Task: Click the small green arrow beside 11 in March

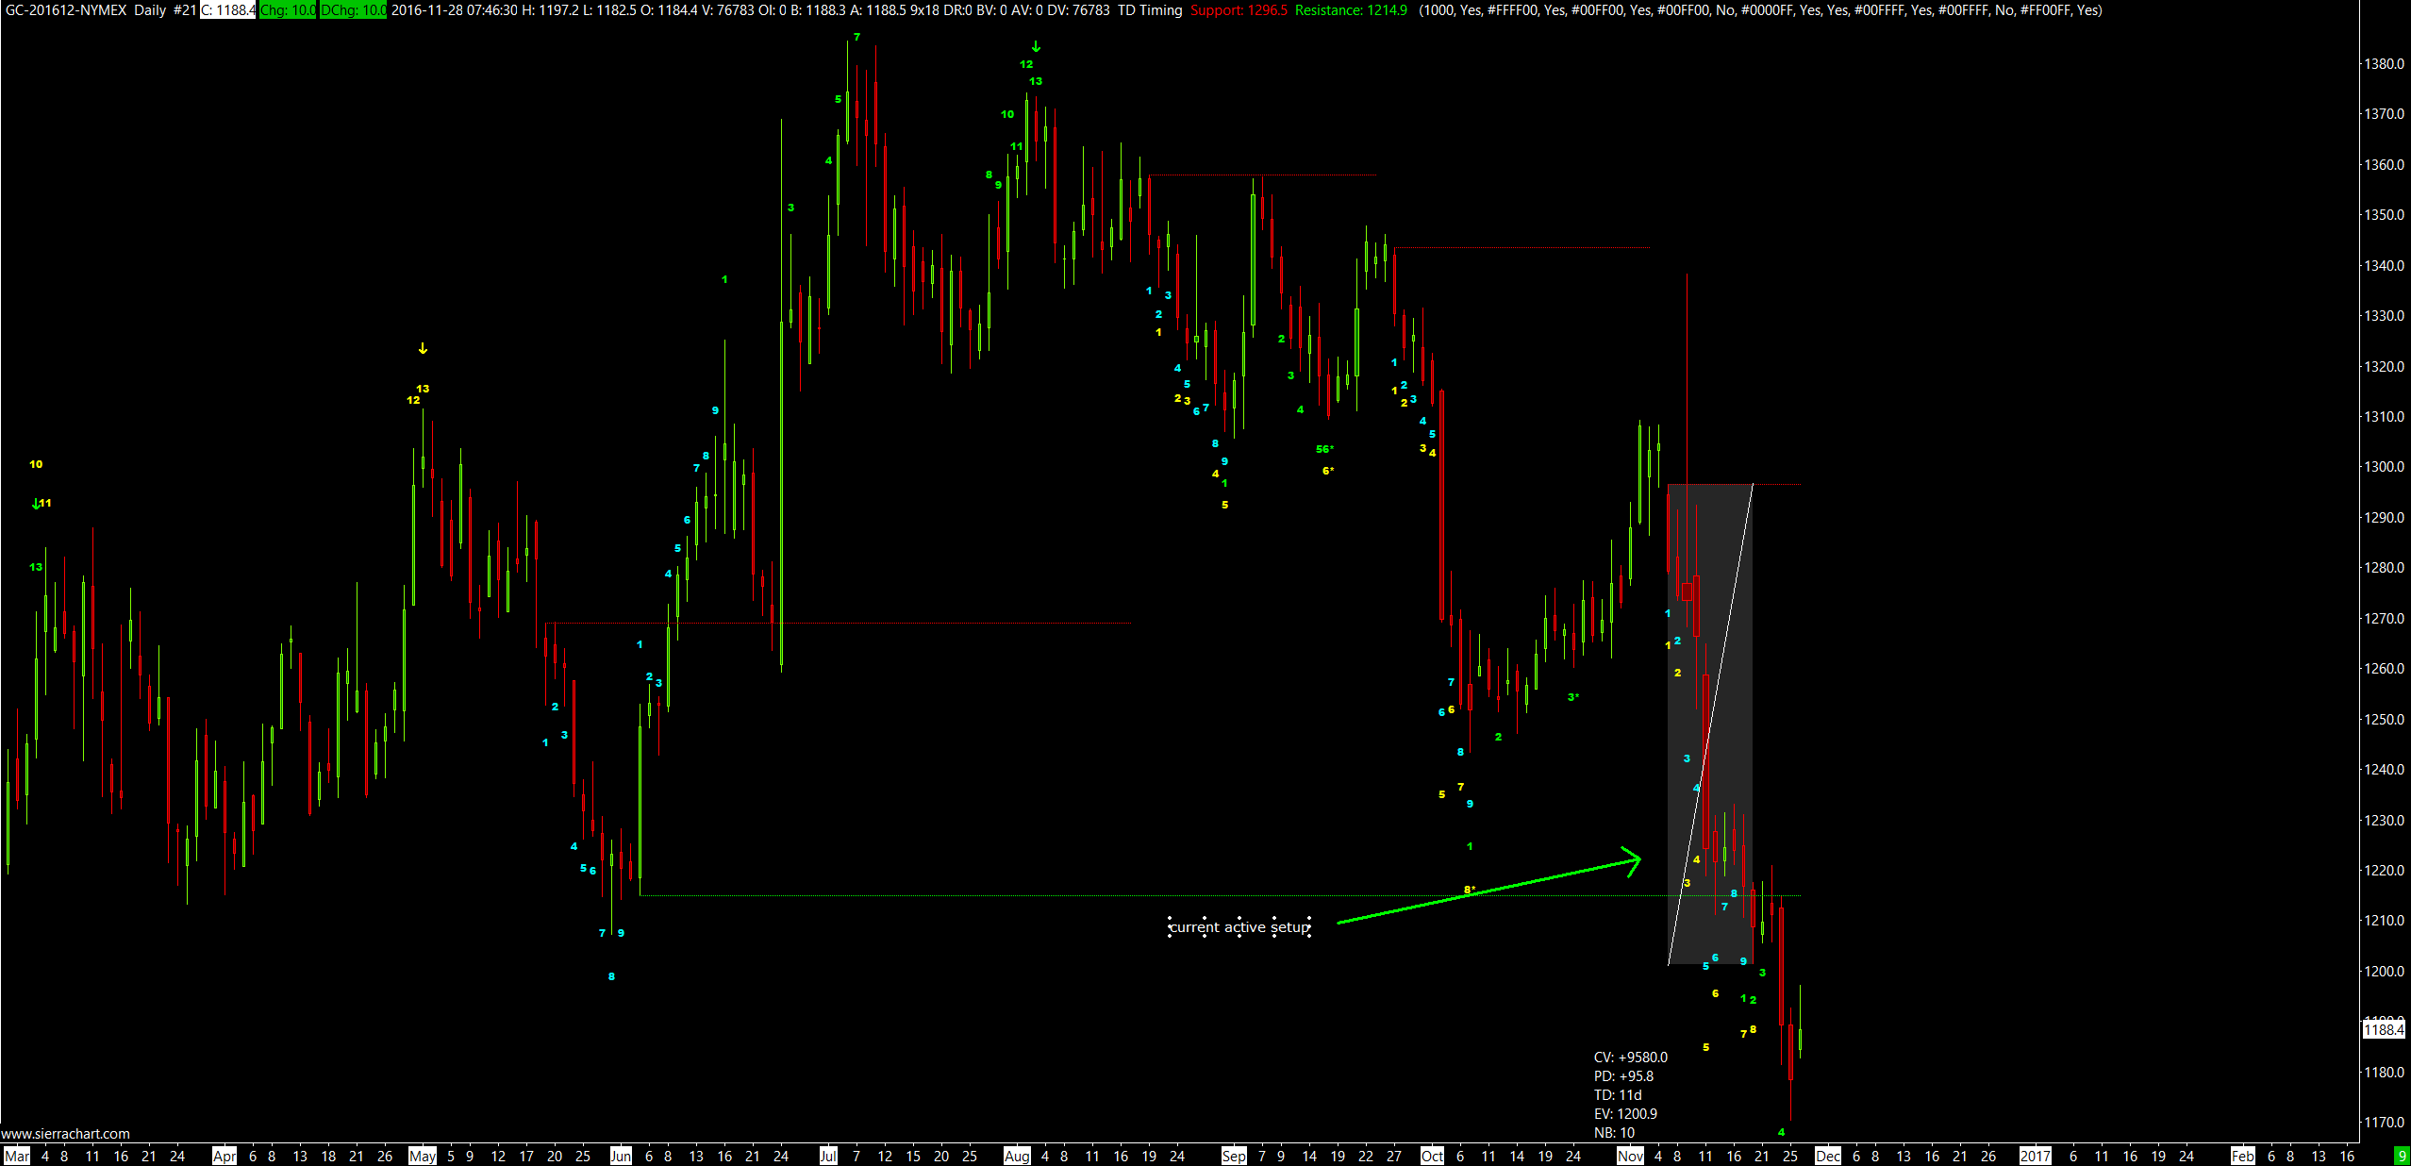Action: tap(36, 504)
